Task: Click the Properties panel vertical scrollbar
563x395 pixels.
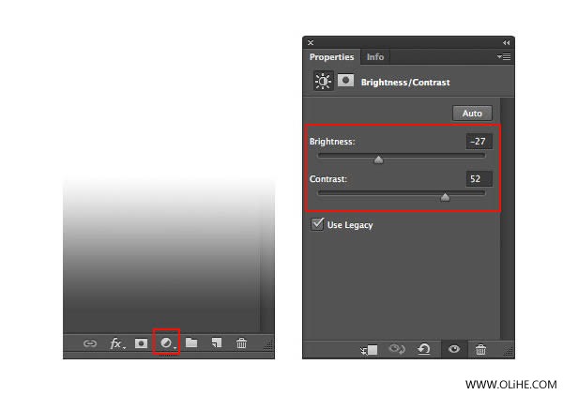Action: coord(508,218)
